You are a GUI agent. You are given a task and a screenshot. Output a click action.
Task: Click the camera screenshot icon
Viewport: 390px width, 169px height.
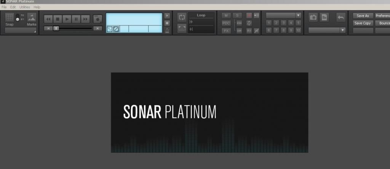313,17
